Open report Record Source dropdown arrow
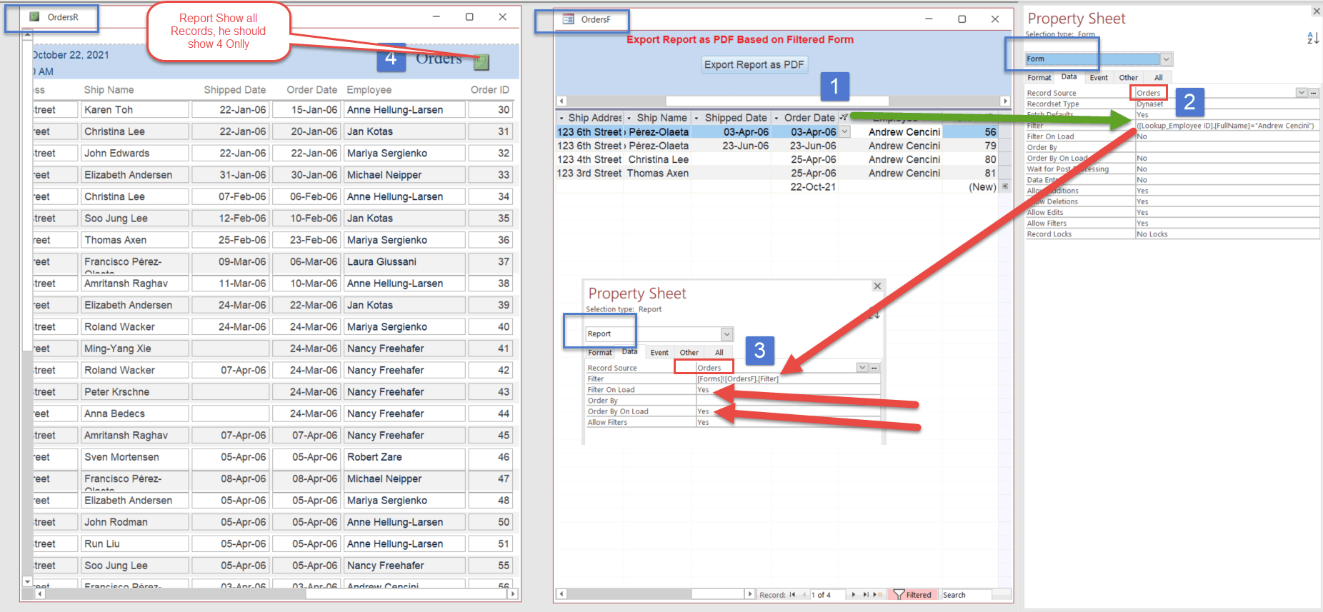This screenshot has width=1323, height=612. coord(862,368)
